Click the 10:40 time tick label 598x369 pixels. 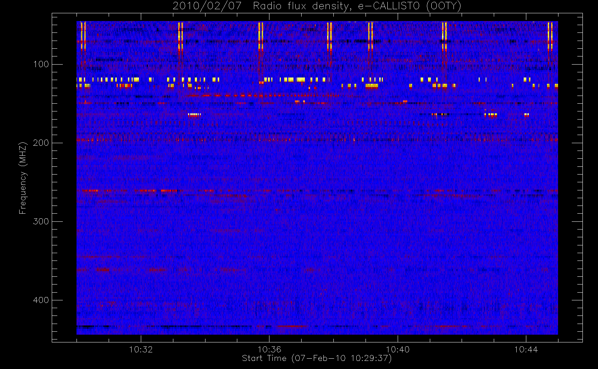398,349
